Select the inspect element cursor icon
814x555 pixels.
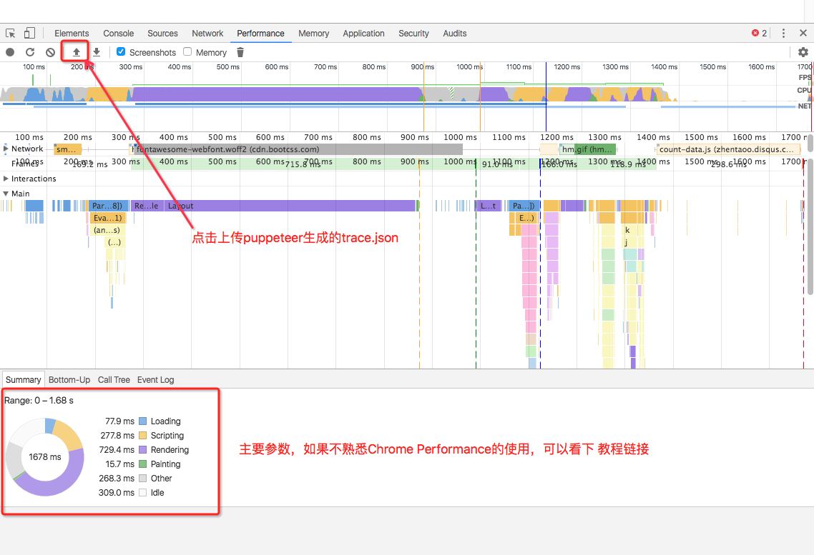pyautogui.click(x=11, y=33)
